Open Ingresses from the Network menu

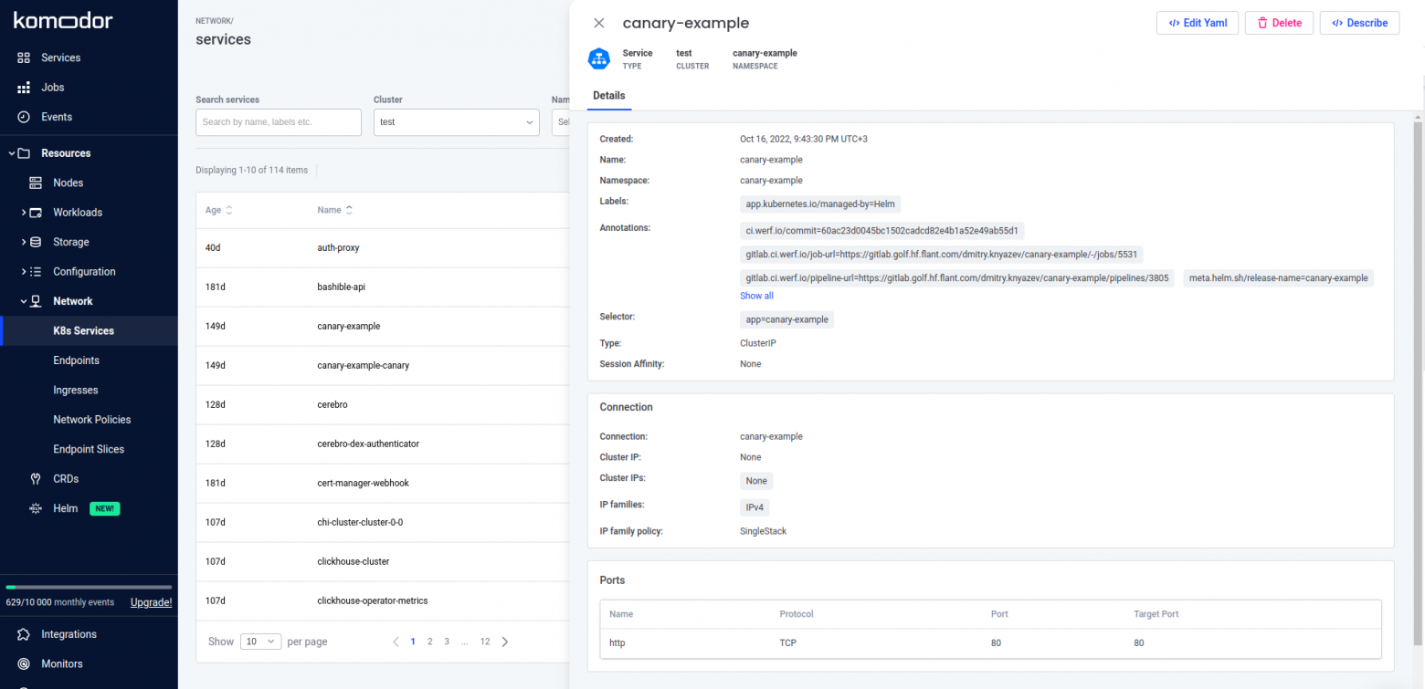click(76, 390)
